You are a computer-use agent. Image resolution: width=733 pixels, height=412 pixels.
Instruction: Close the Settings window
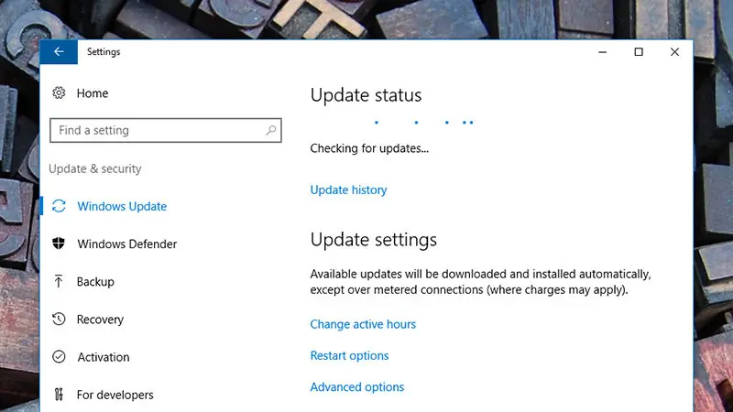pyautogui.click(x=674, y=52)
